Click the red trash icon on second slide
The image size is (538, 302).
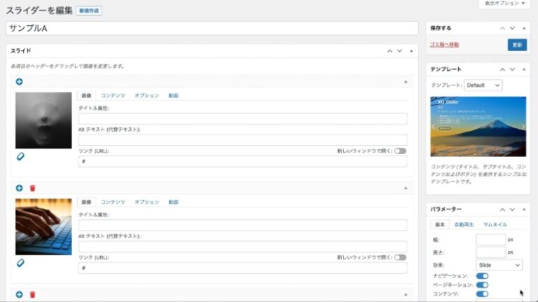(32, 188)
